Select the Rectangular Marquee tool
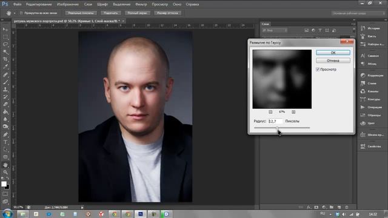This screenshot has width=388, height=218. tap(5, 37)
